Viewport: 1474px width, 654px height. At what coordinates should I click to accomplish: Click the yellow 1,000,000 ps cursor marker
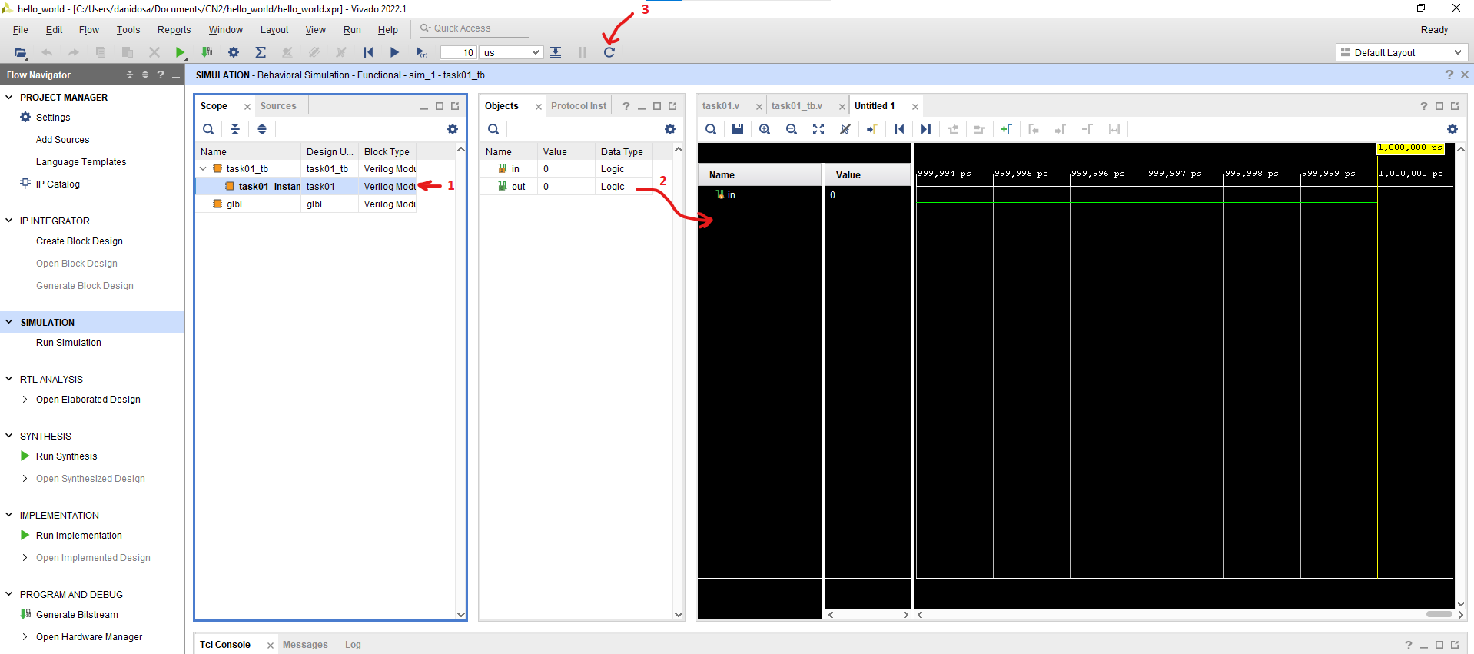[x=1410, y=148]
